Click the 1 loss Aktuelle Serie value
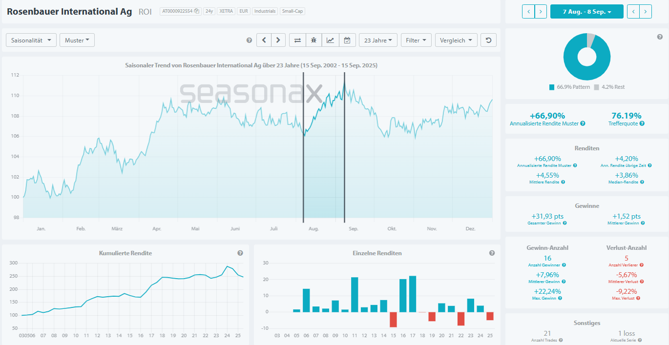 coord(627,333)
